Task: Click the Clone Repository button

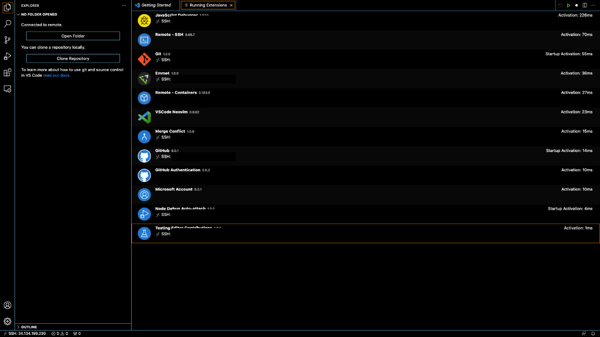Action: tap(73, 58)
